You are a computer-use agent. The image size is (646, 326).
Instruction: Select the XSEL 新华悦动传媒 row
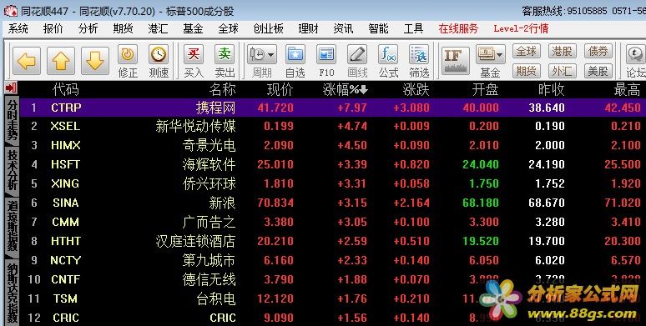pyautogui.click(x=333, y=126)
